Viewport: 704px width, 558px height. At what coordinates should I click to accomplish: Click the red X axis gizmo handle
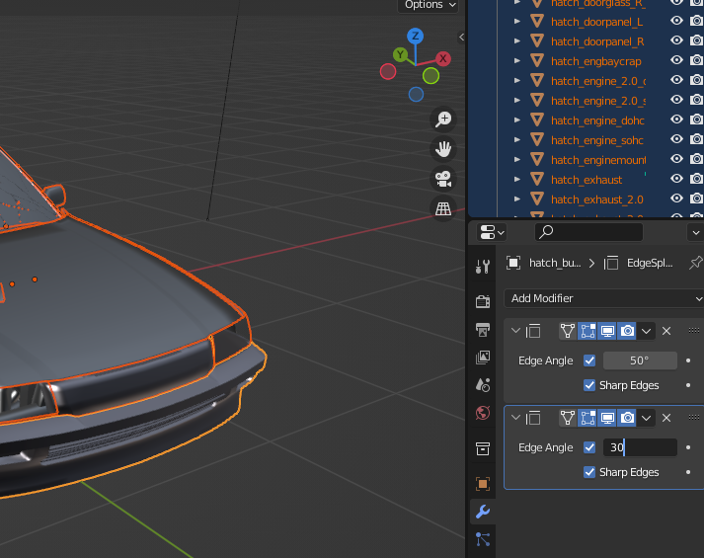[442, 58]
